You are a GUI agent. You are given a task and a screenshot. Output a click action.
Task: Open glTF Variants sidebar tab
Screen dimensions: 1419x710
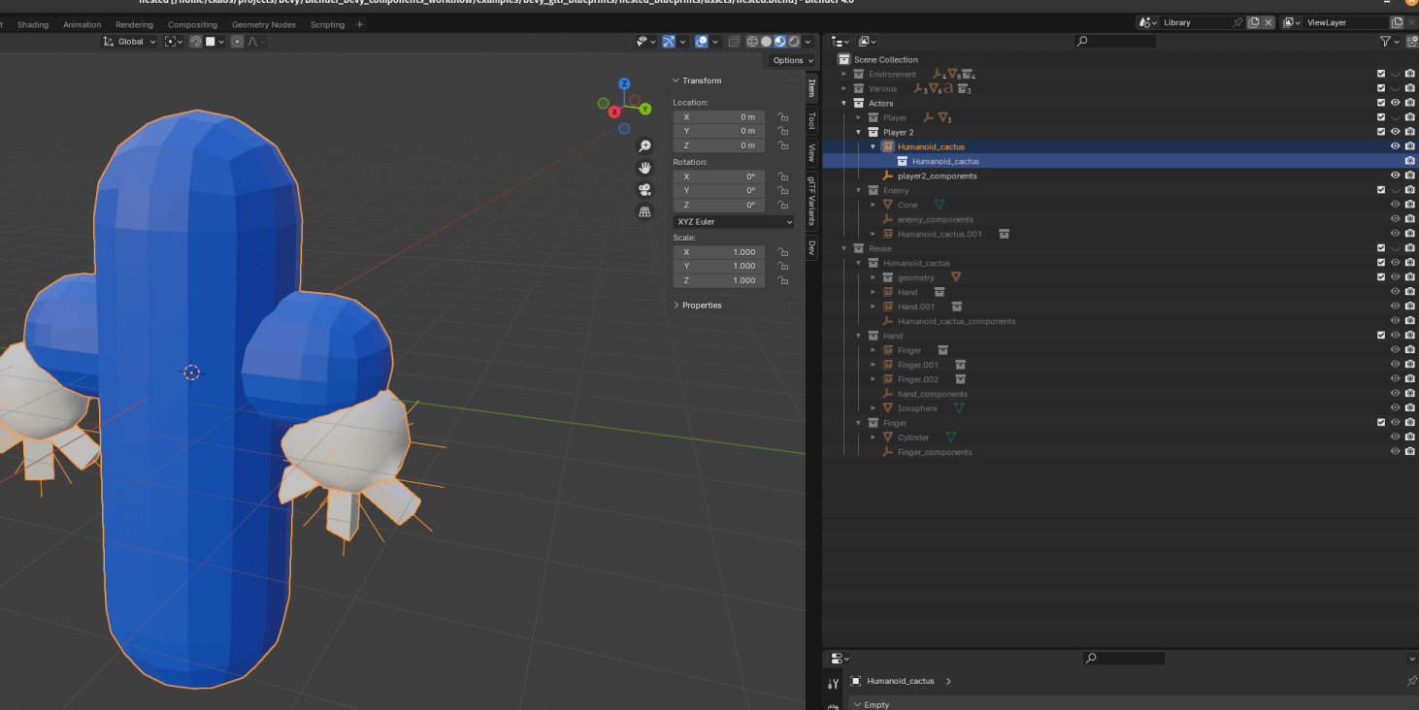coord(811,200)
